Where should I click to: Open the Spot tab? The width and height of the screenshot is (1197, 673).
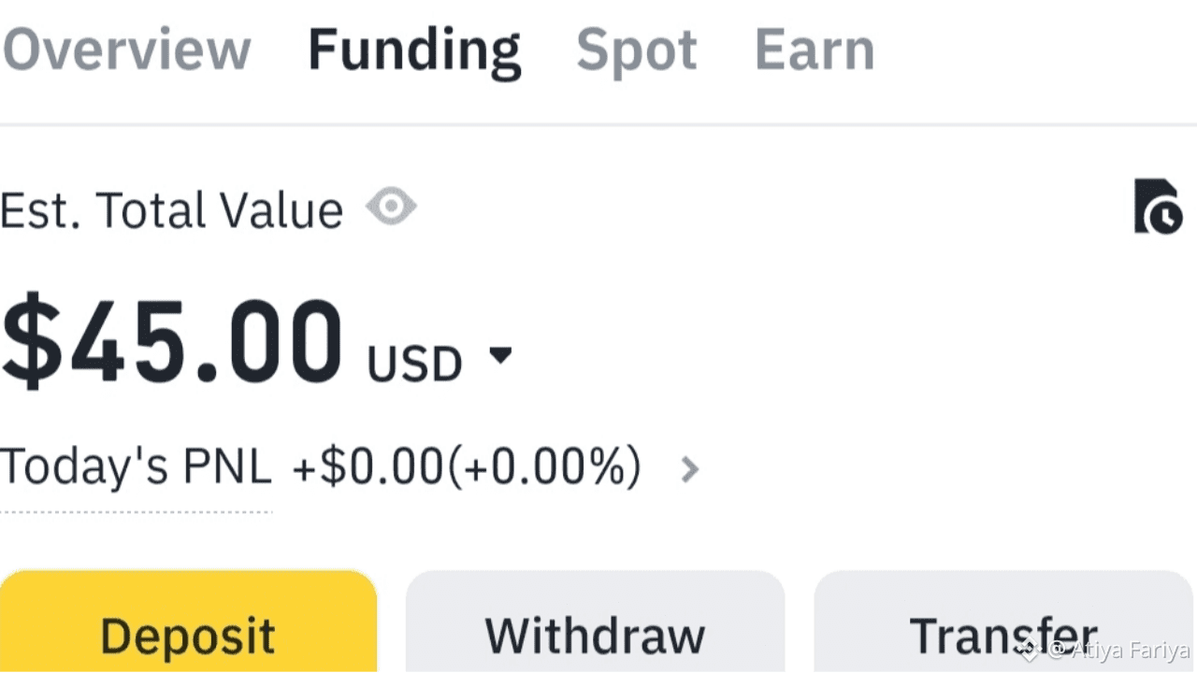(x=636, y=50)
